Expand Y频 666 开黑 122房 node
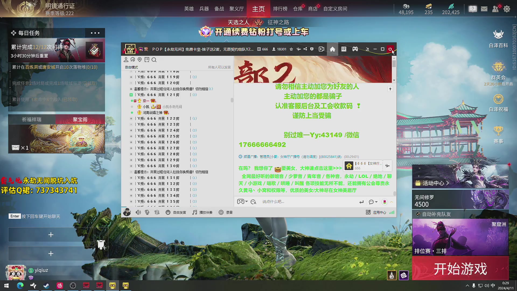 (131, 119)
